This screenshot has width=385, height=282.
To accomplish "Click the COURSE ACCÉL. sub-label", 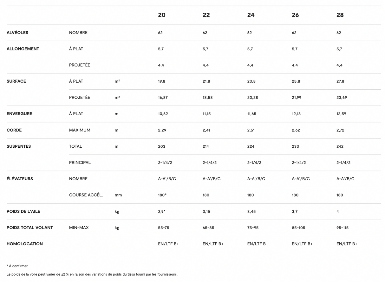I will click(x=86, y=195).
